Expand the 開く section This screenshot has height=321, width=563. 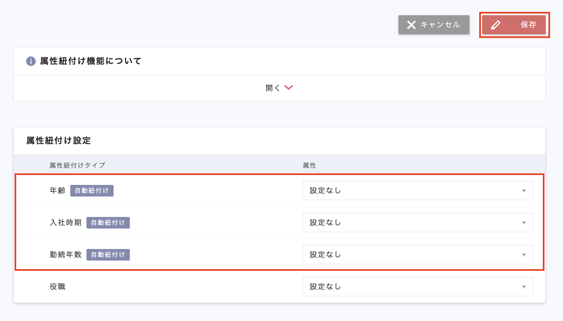tap(273, 88)
